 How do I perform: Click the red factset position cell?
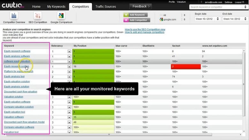click(186, 66)
